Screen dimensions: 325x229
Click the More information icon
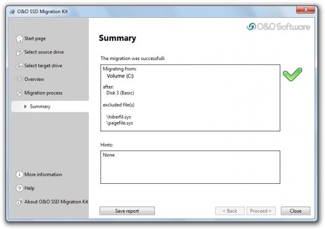point(19,175)
